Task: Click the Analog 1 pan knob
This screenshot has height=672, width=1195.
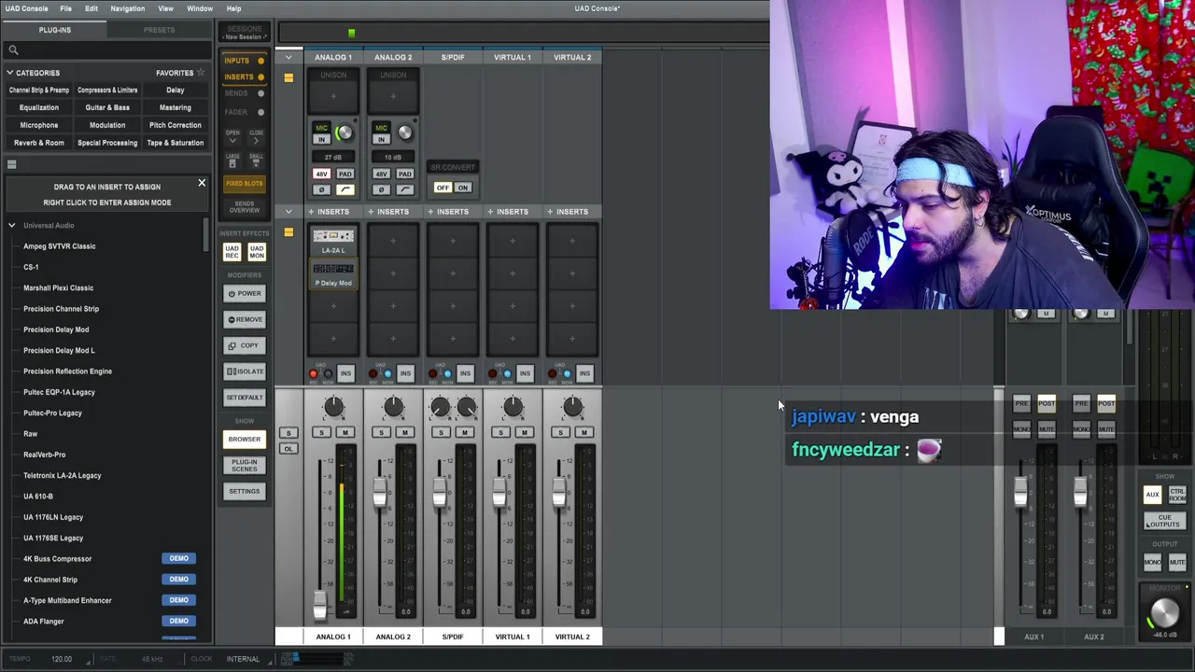Action: (x=333, y=406)
